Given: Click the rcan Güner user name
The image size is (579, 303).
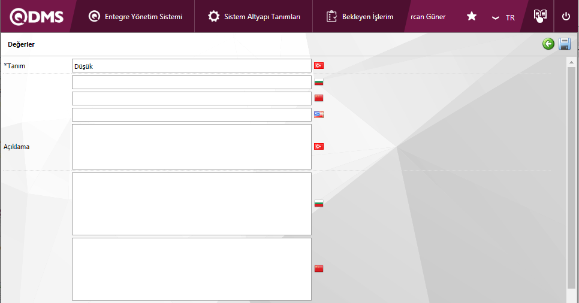Looking at the screenshot, I should (x=428, y=17).
